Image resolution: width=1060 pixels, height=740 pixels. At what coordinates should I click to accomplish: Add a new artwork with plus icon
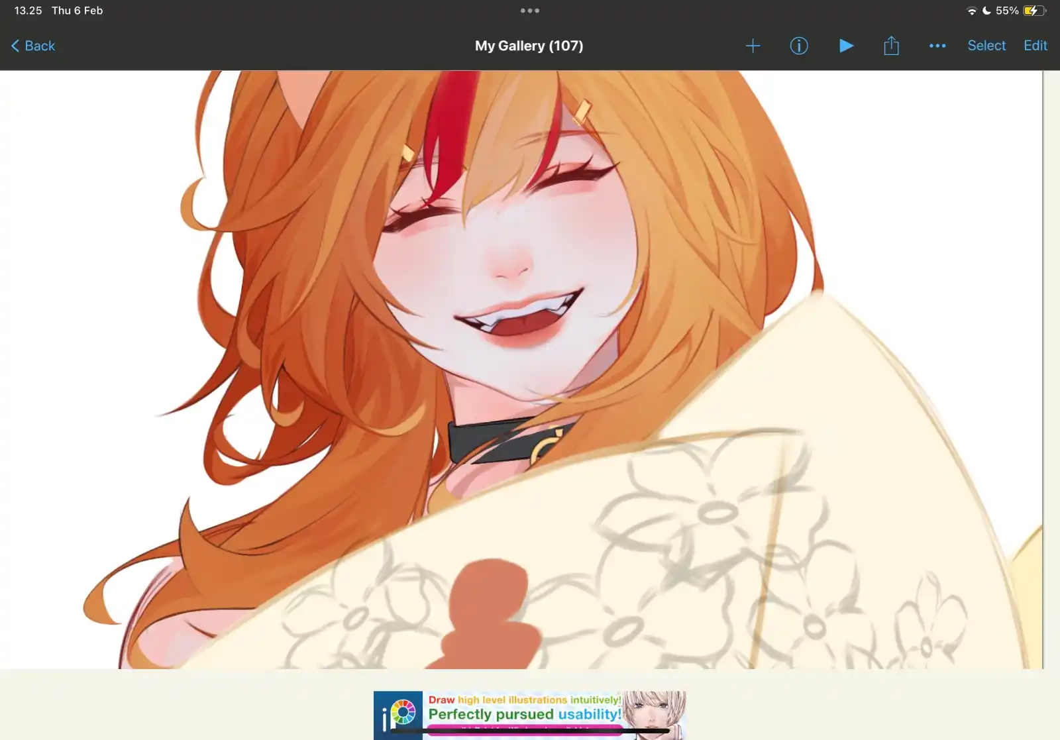pos(753,46)
